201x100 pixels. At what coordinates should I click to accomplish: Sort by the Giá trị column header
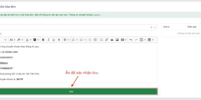coord(167,27)
